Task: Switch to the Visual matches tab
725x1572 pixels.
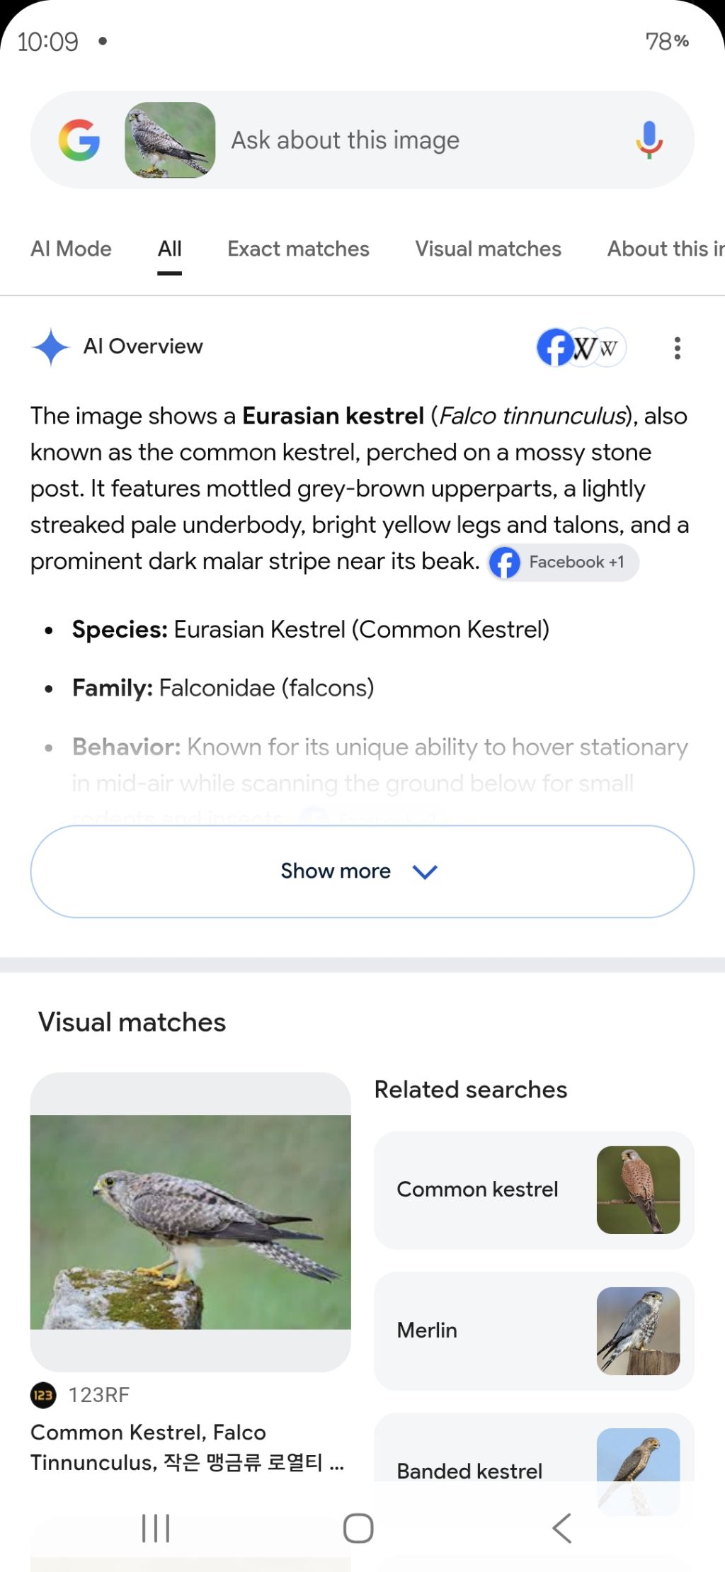Action: pos(488,249)
